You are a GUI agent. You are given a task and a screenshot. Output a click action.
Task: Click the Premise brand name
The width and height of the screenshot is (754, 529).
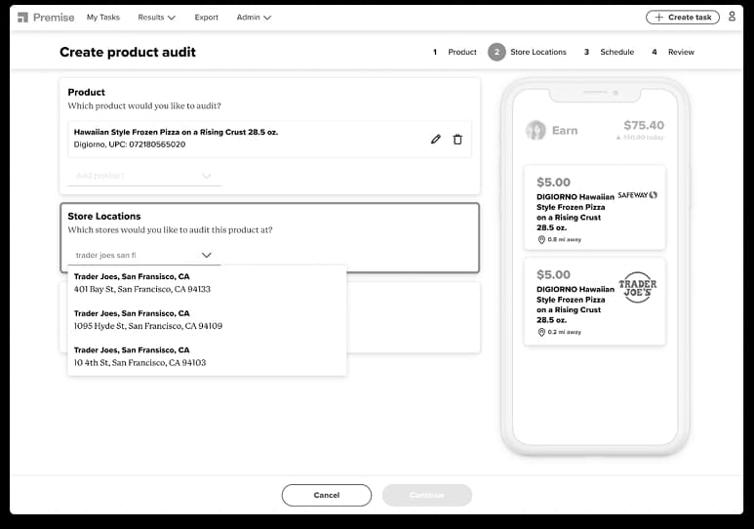[x=54, y=18]
